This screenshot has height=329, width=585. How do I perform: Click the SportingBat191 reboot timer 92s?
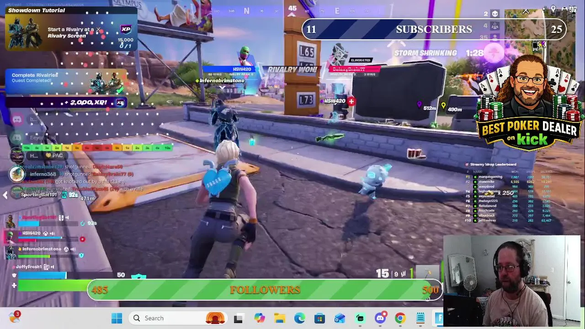73,195
